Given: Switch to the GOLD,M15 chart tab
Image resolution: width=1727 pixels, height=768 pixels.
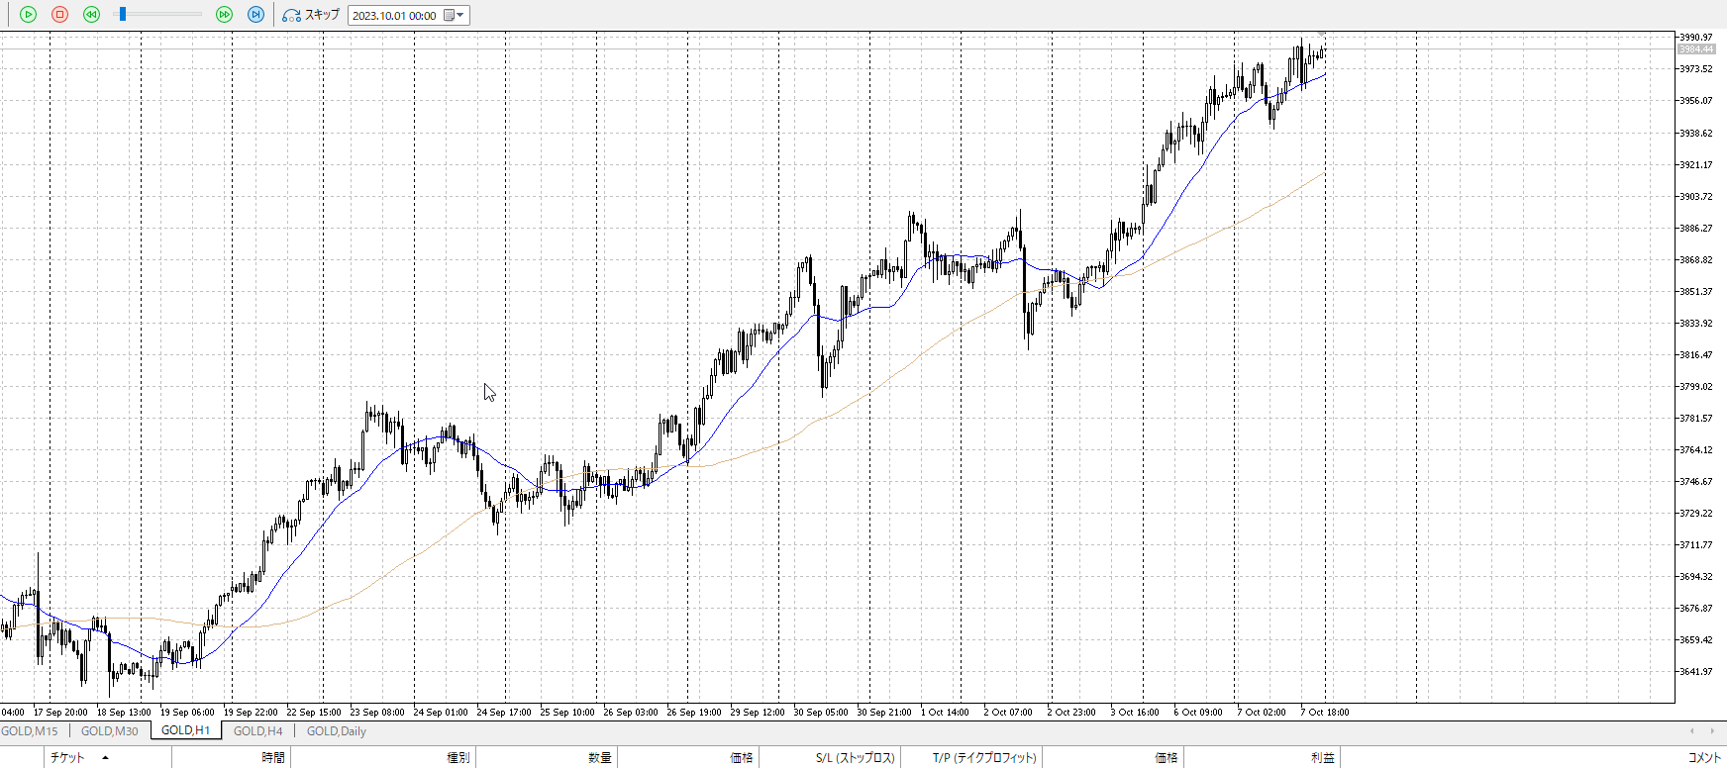Looking at the screenshot, I should click(30, 731).
